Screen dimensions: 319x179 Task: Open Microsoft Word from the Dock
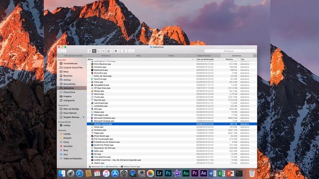[x=212, y=174]
